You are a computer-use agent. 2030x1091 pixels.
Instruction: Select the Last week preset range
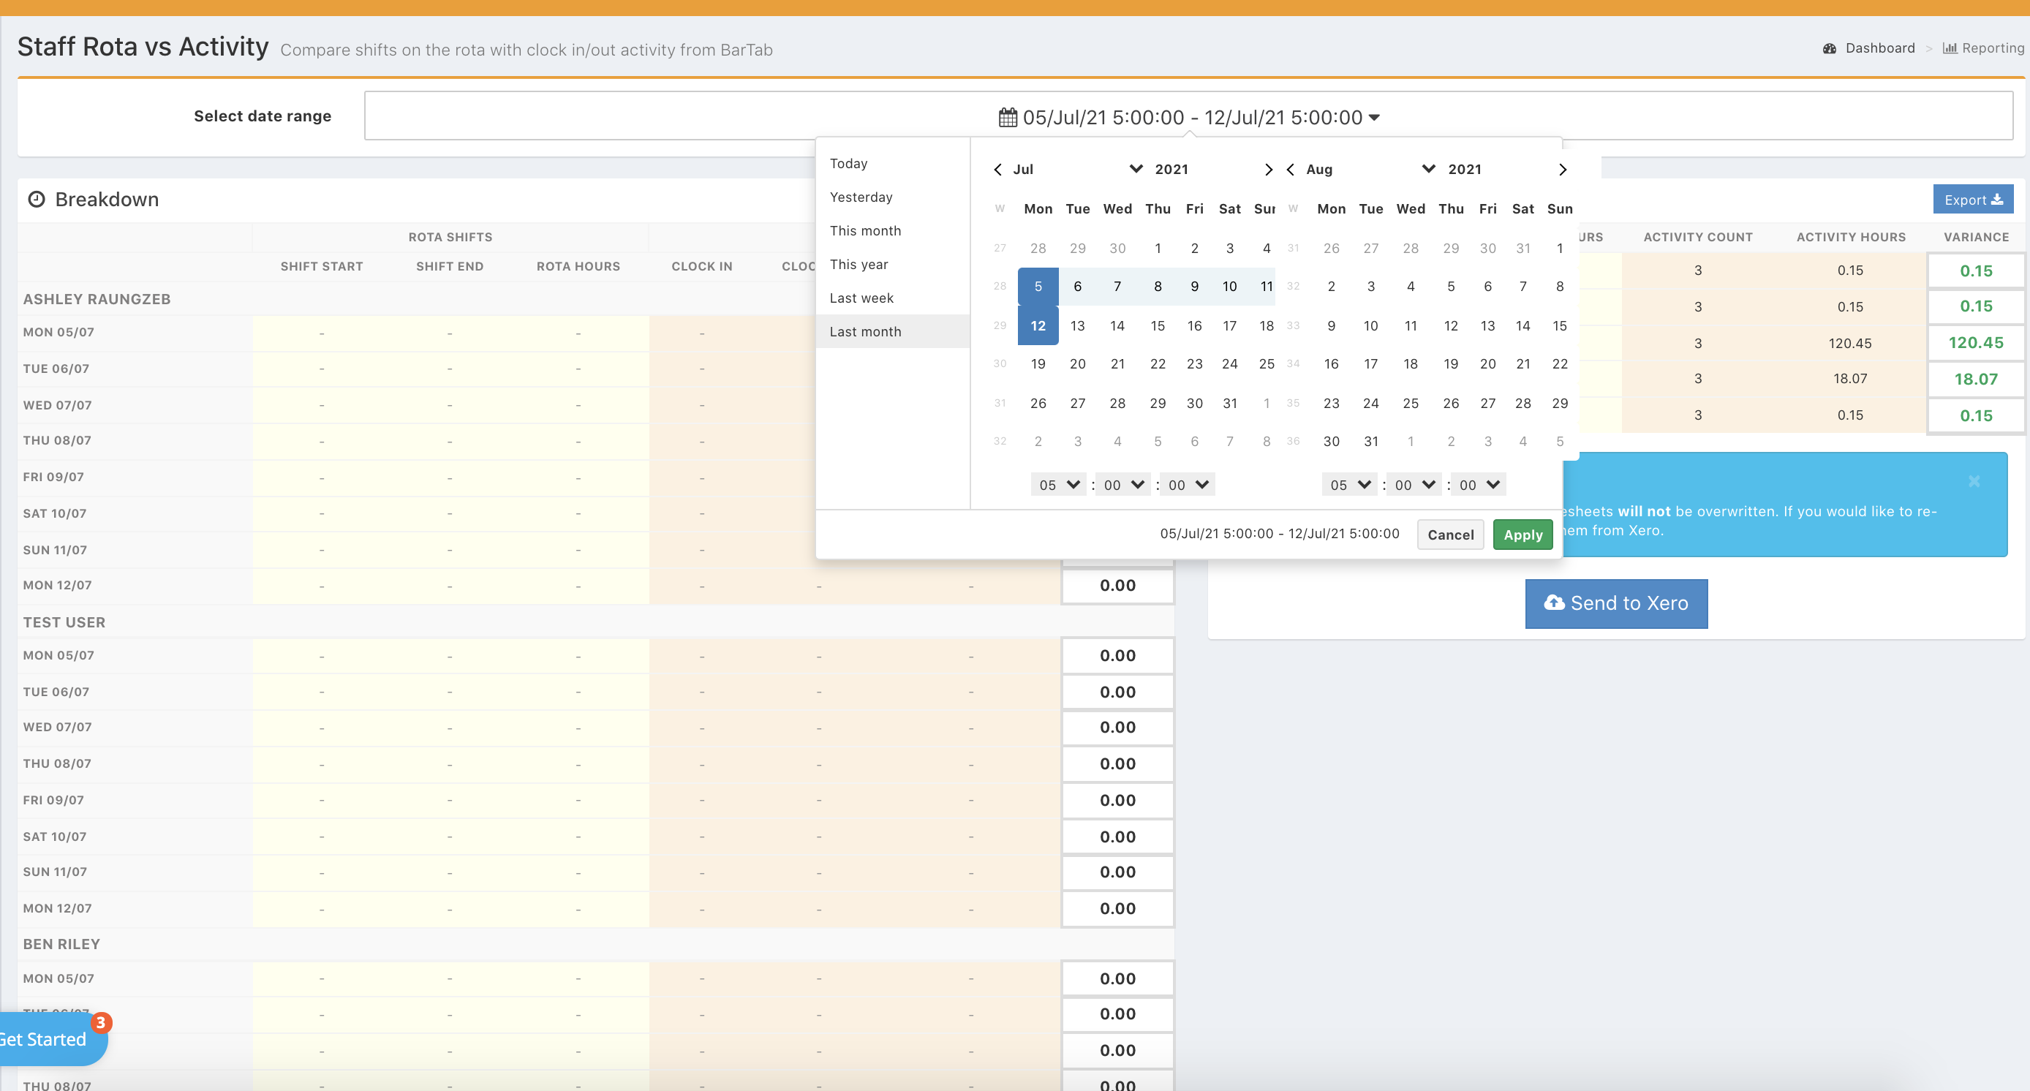[x=861, y=298]
